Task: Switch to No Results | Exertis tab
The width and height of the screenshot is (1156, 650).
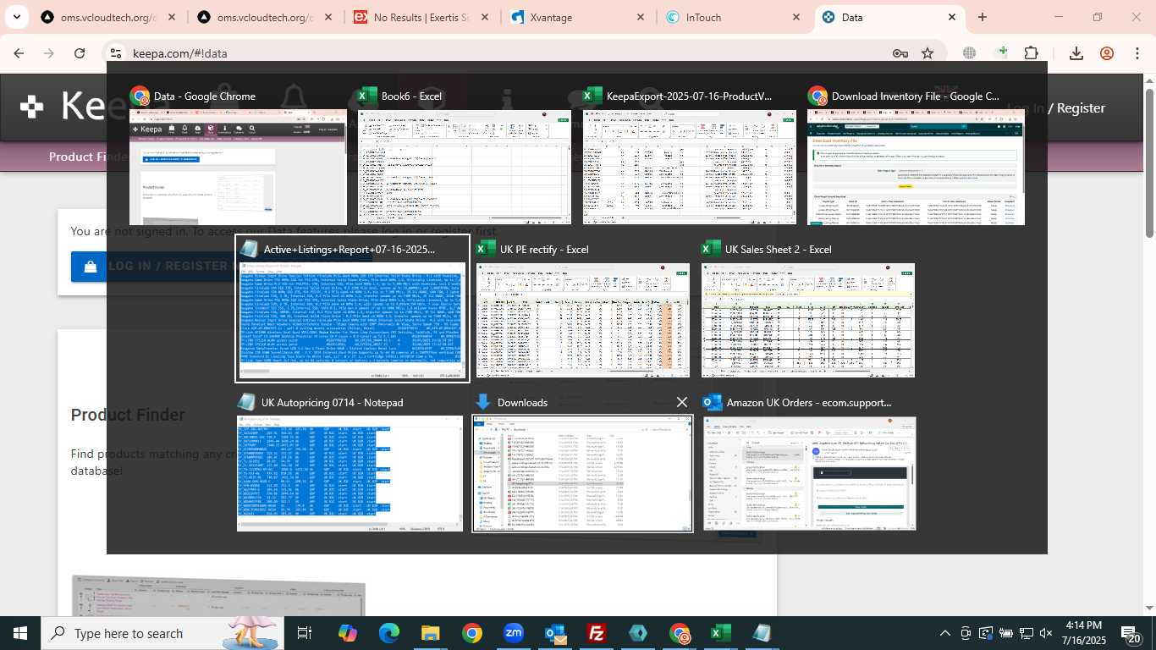Action: (x=421, y=17)
